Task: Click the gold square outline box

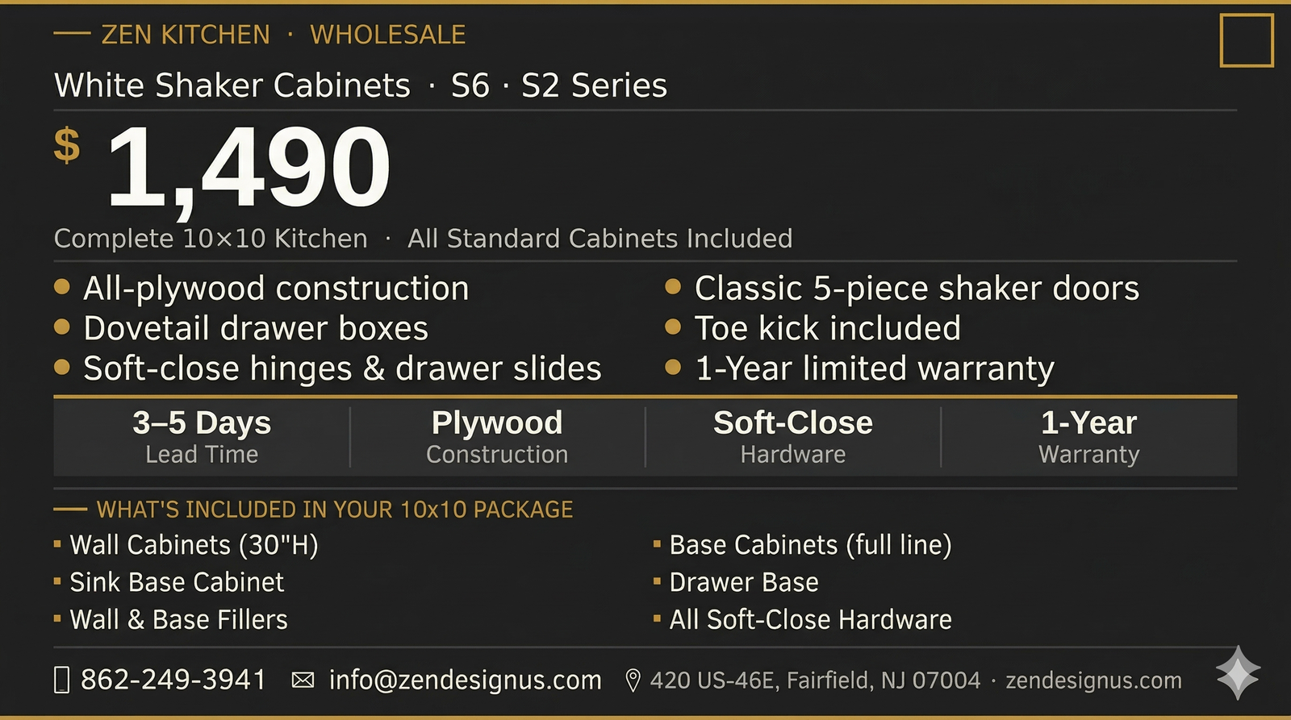Action: [1247, 40]
